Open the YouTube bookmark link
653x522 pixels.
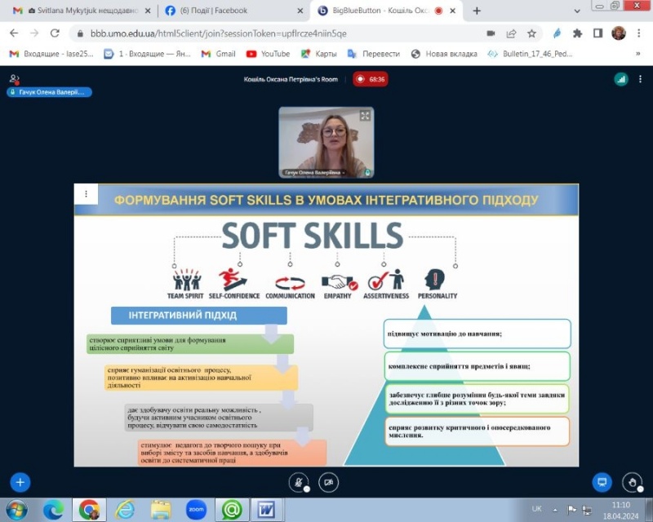tap(268, 54)
